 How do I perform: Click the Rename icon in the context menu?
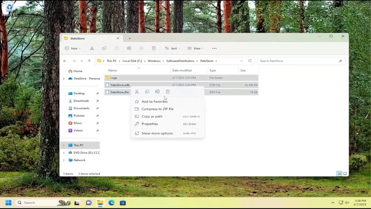pyautogui.click(x=157, y=92)
